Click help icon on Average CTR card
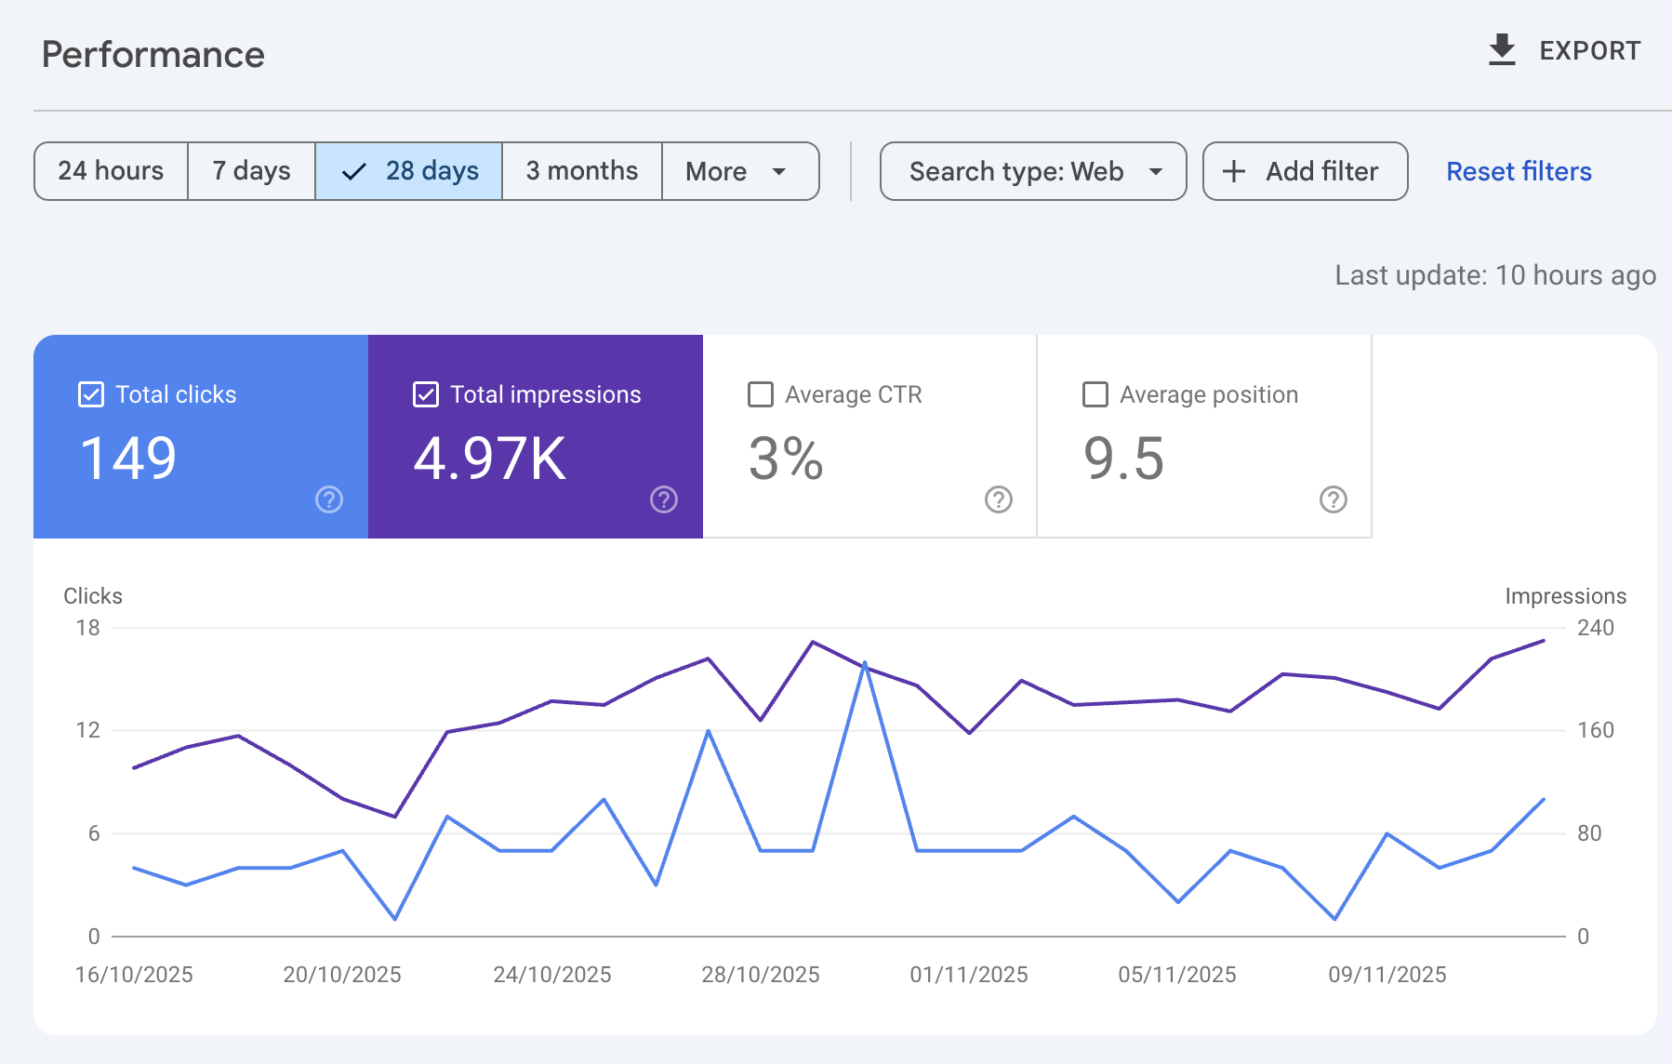The height and width of the screenshot is (1064, 1672). [x=999, y=499]
